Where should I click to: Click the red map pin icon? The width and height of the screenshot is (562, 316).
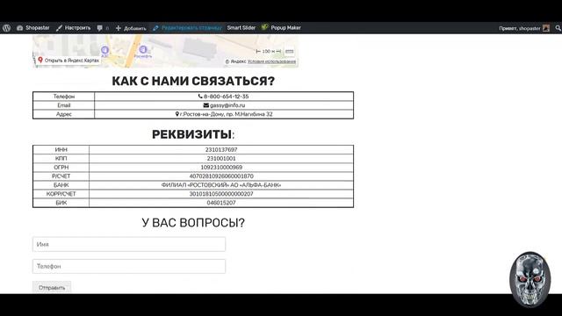(x=40, y=60)
